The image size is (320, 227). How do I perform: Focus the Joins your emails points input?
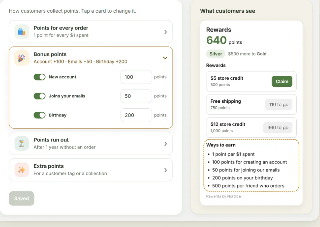[x=136, y=96]
